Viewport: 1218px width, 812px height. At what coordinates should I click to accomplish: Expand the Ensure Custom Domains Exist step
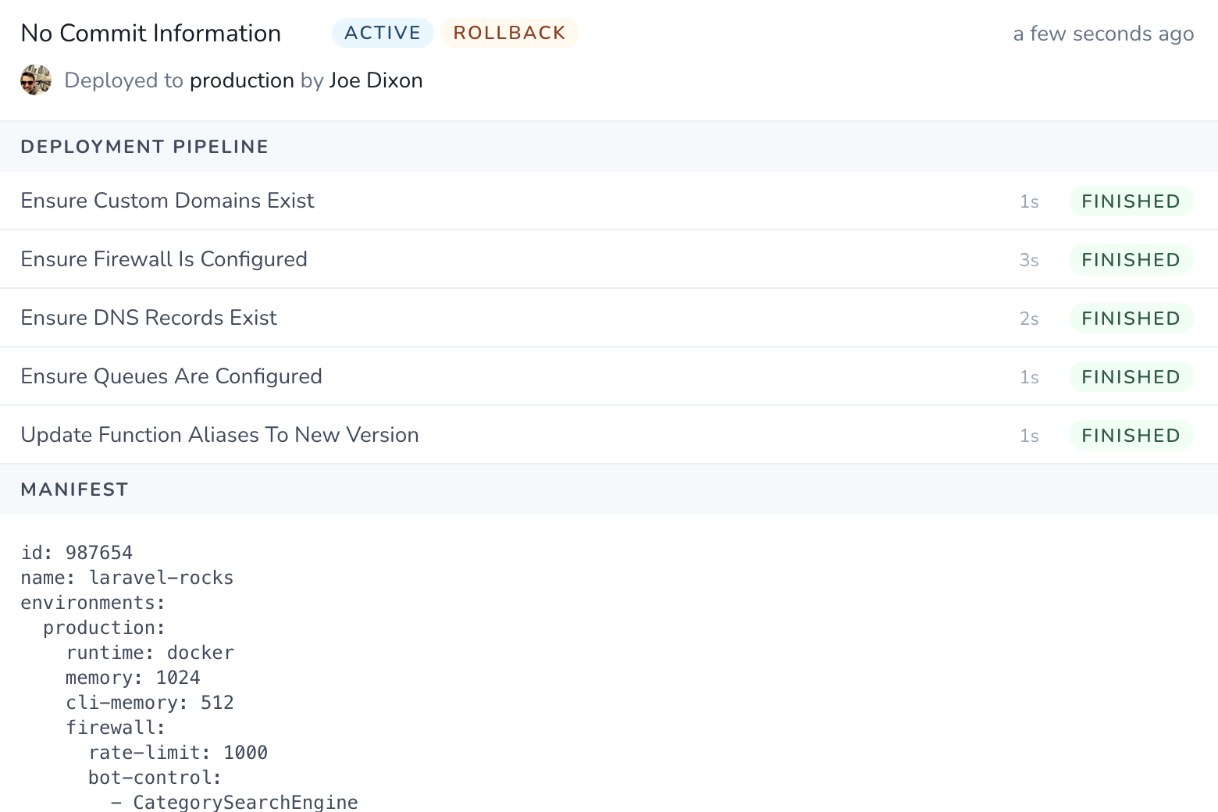point(167,201)
